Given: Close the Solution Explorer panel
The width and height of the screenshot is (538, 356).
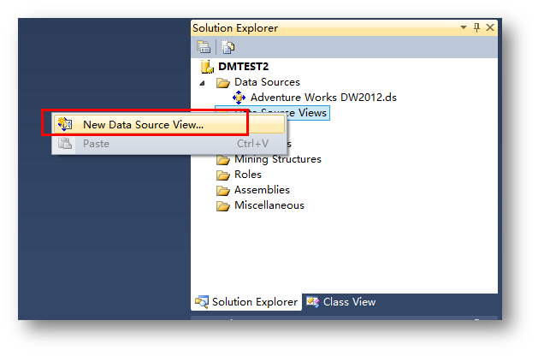Looking at the screenshot, I should [x=489, y=28].
